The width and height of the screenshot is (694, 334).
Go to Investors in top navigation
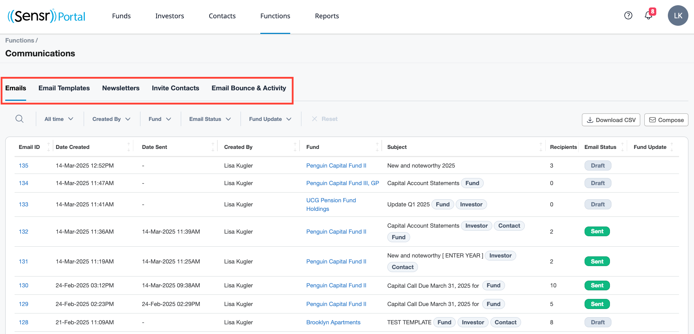[x=170, y=16]
